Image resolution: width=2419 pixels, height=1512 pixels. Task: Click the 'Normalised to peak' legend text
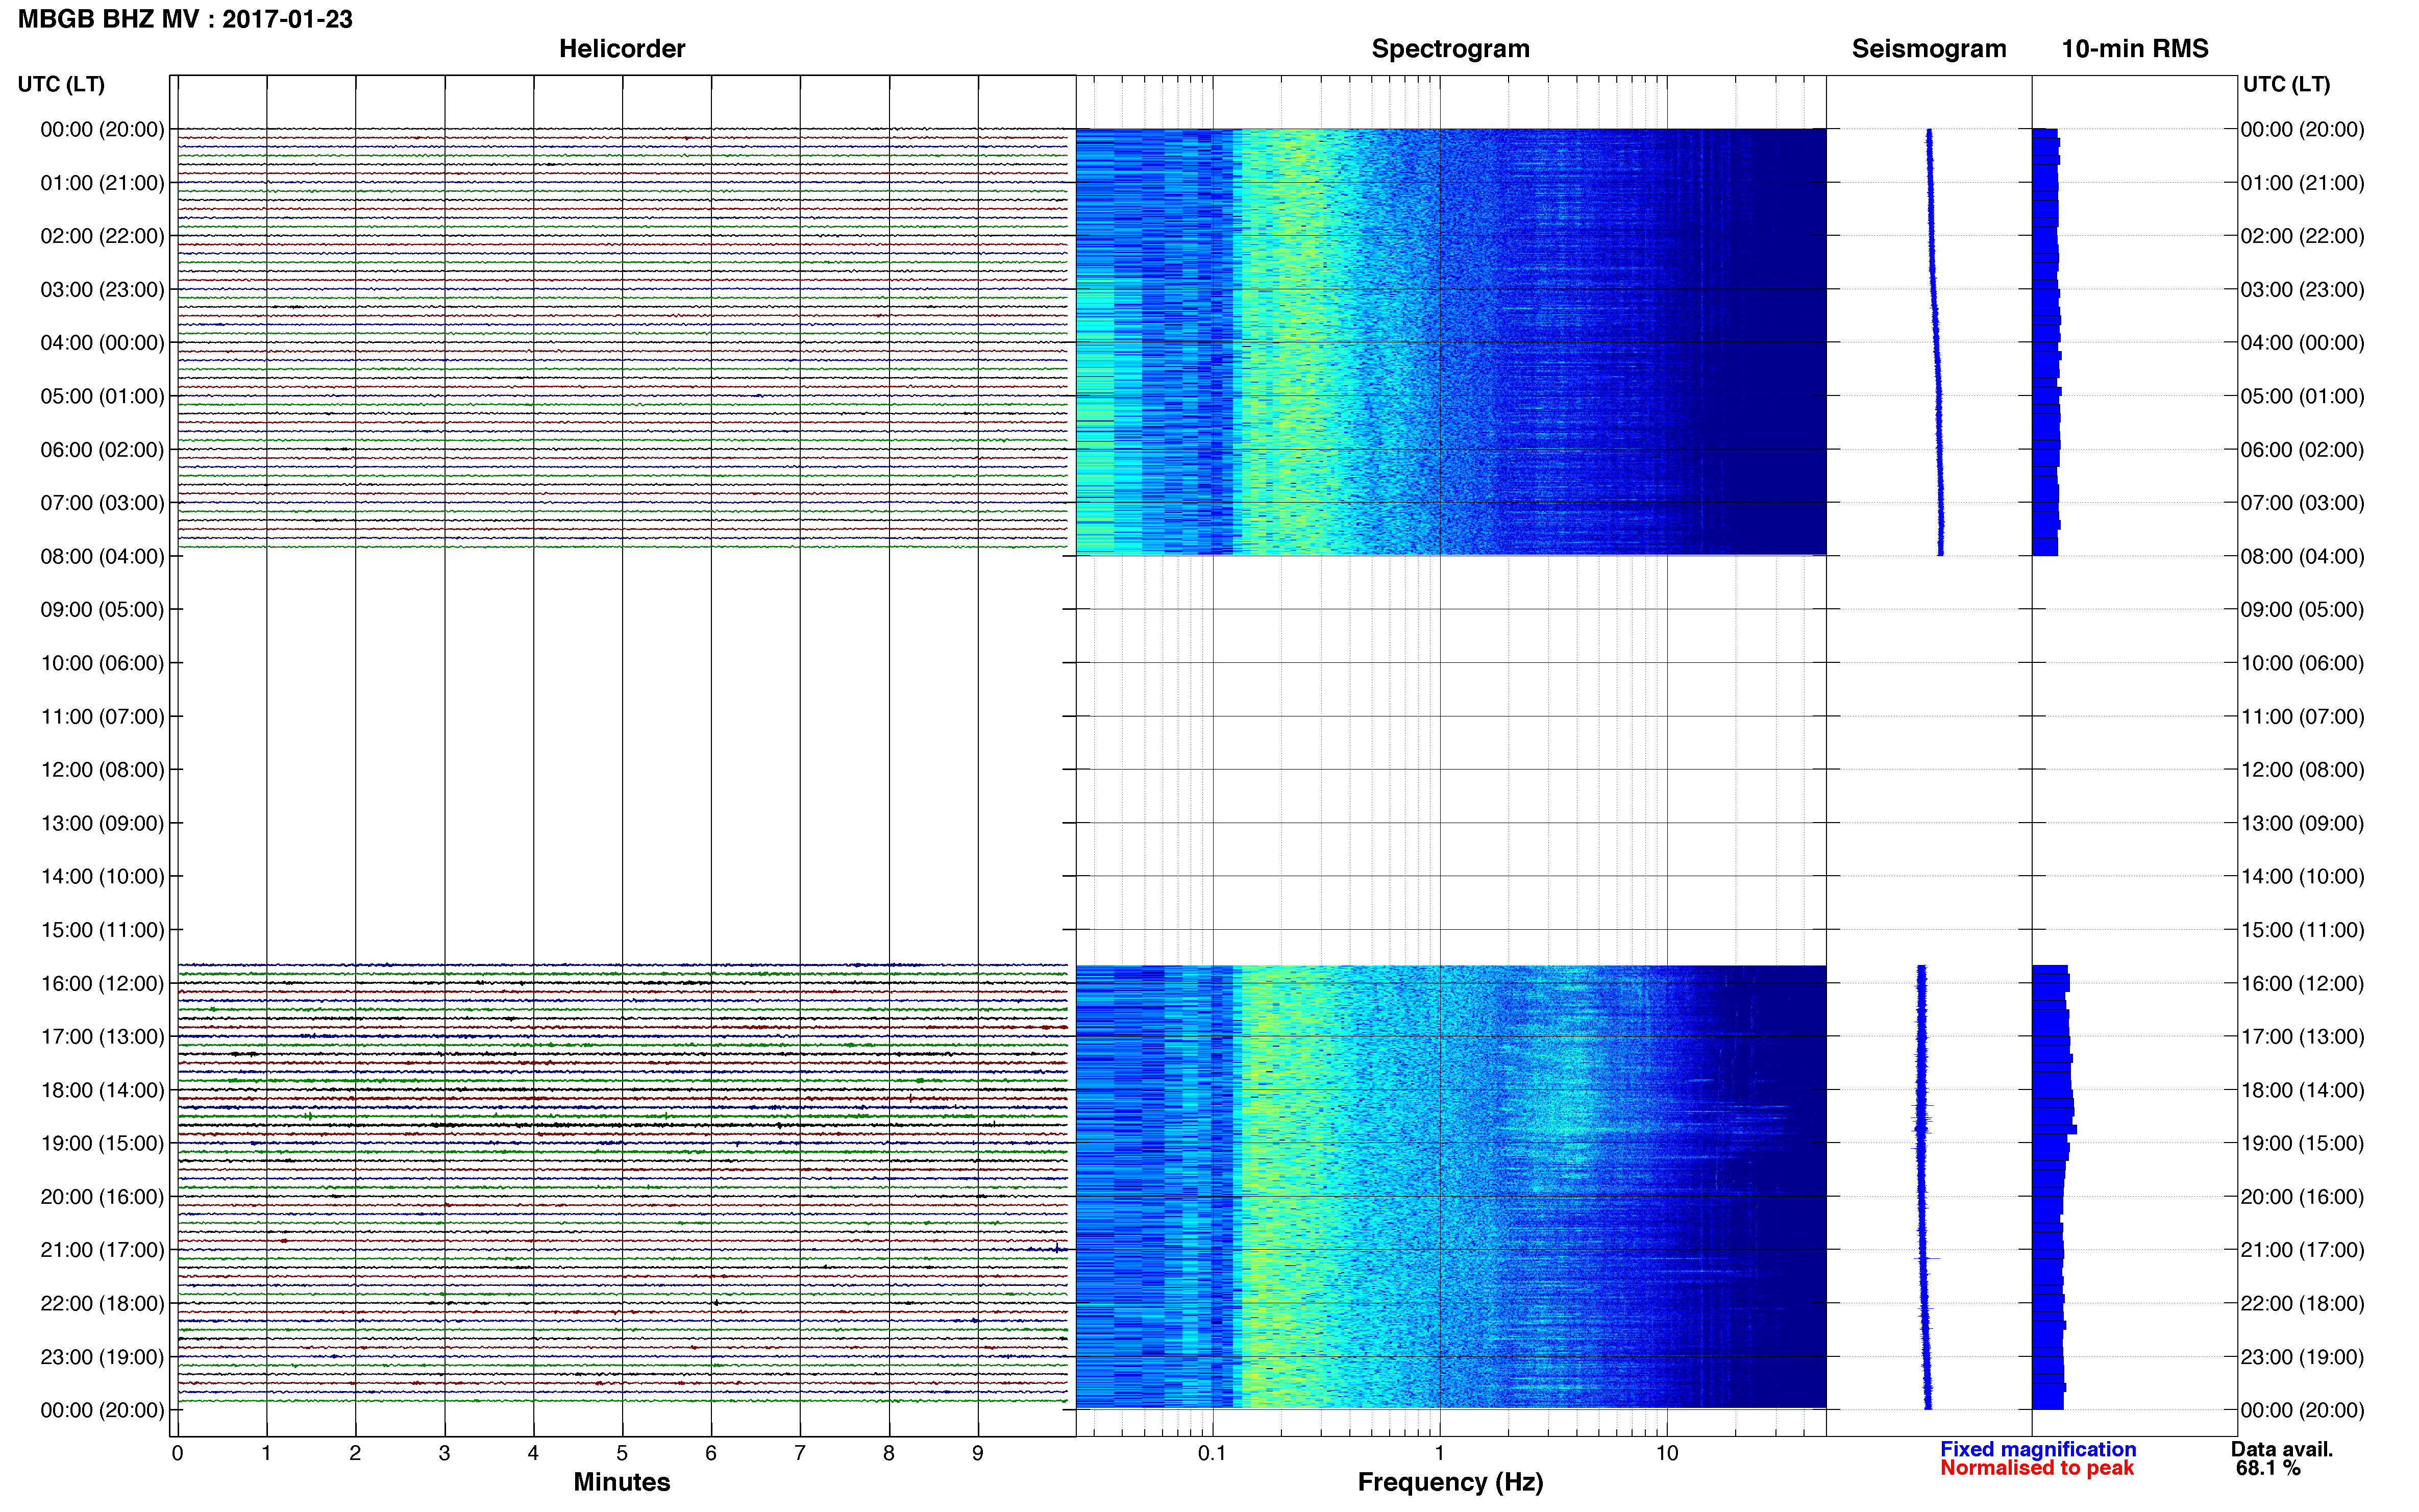coord(2037,1468)
